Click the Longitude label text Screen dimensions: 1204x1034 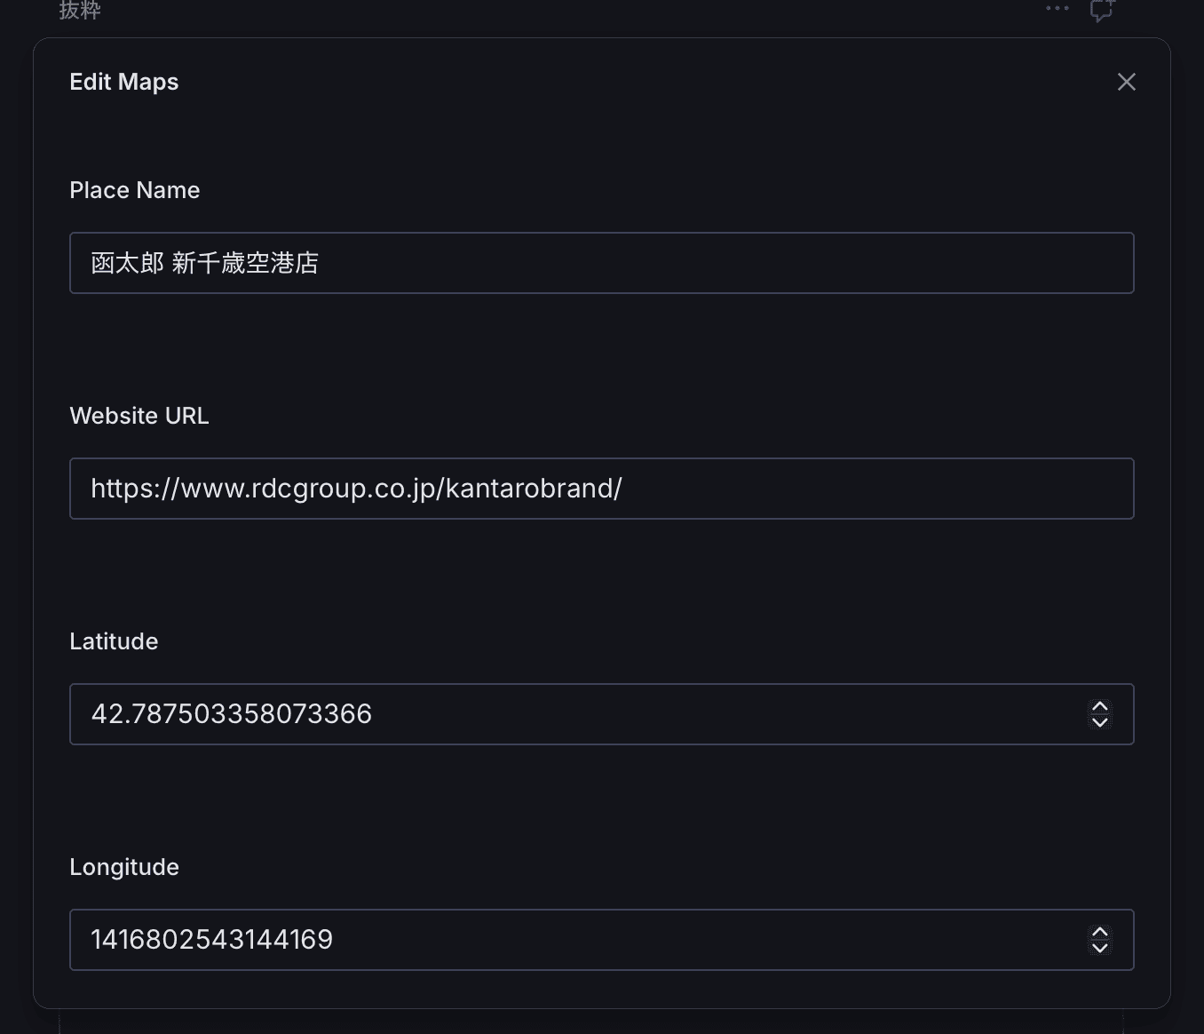pyautogui.click(x=124, y=867)
